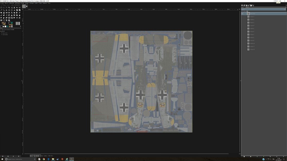Select the Move tool
The width and height of the screenshot is (287, 161).
point(9,10)
